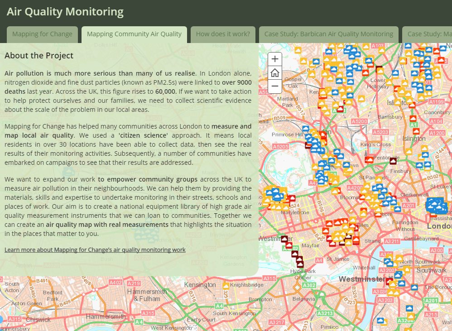This screenshot has width=452, height=331.
Task: Click the blue marker cluster near London Wall
Action: click(436, 206)
